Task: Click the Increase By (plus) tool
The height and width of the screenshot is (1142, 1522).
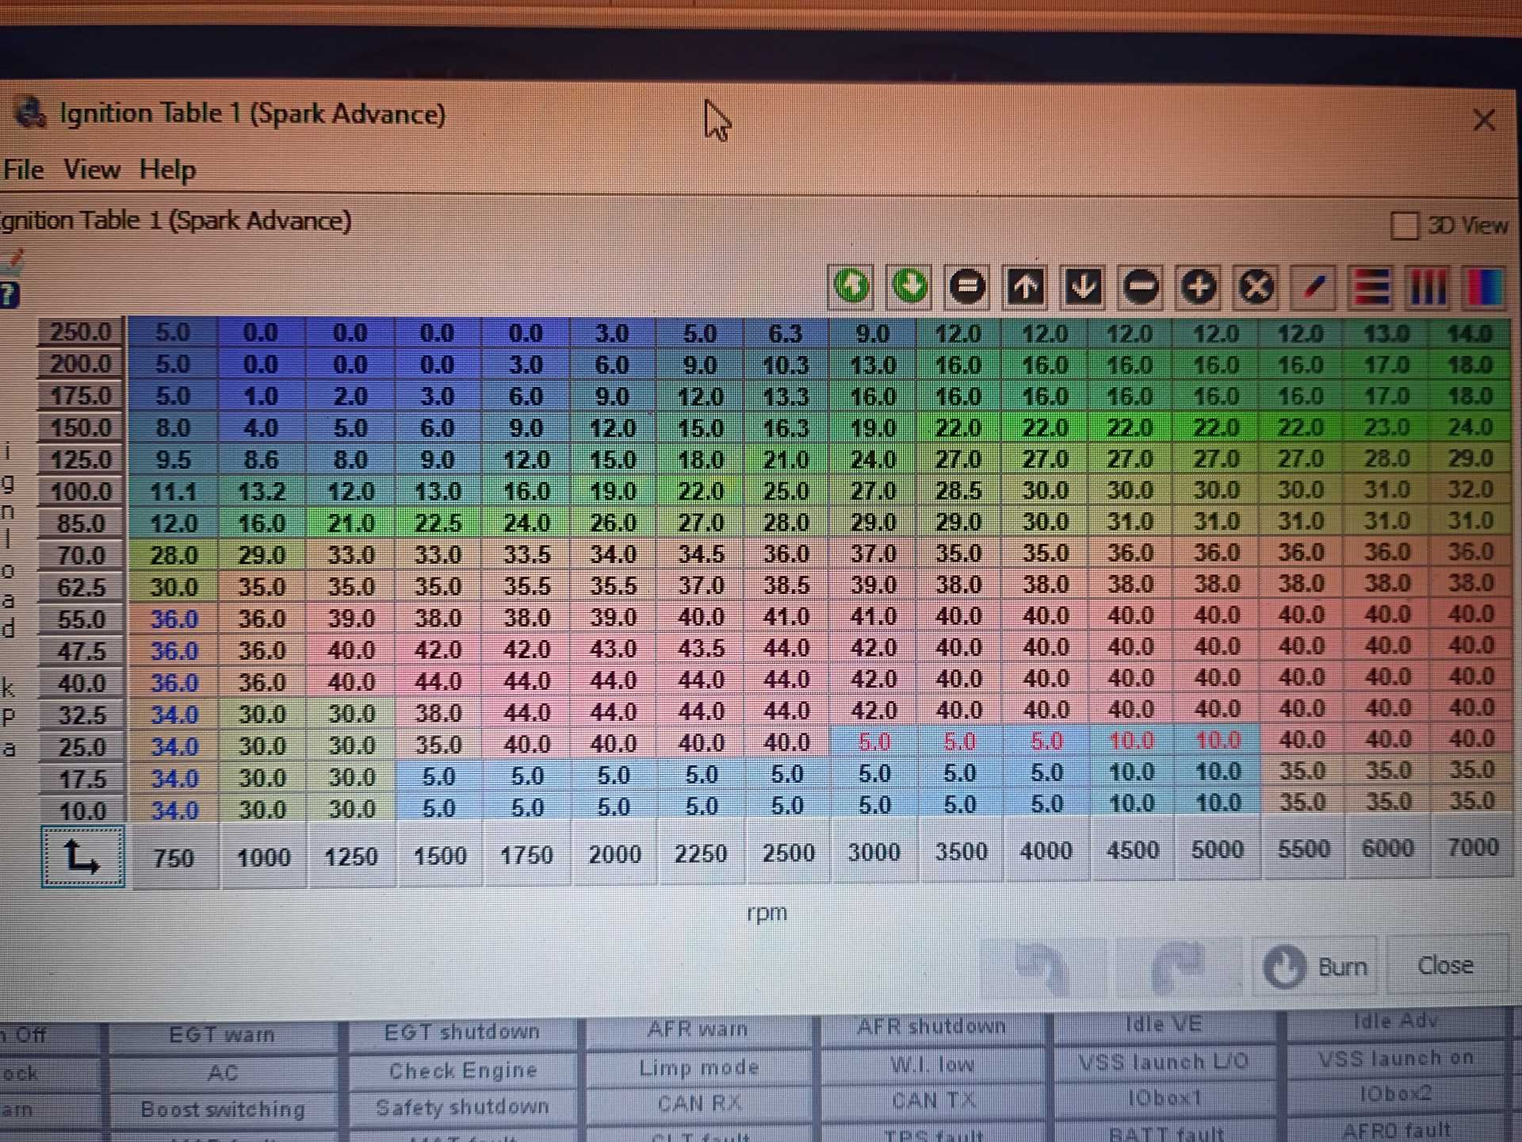Action: (1199, 286)
